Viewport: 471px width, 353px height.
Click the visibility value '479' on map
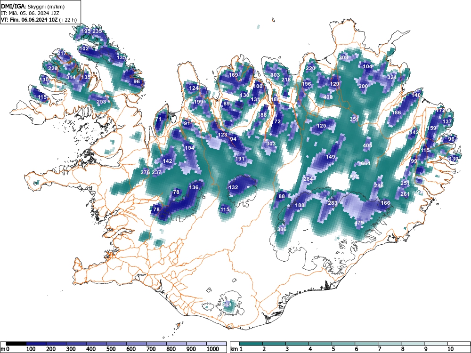click(x=359, y=223)
